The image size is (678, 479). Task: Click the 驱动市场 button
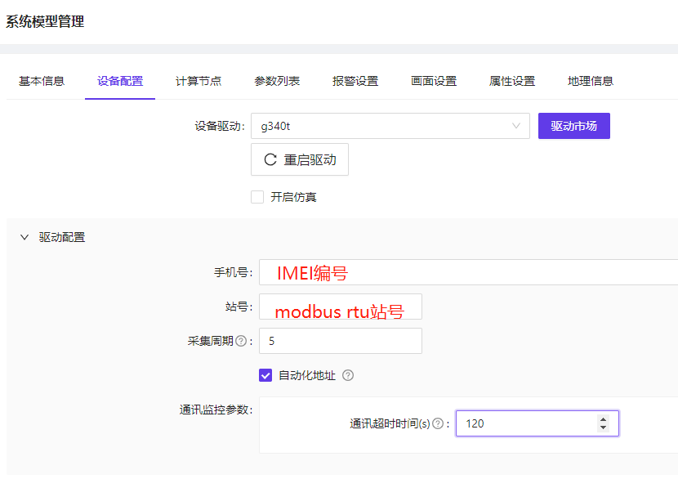coord(573,126)
